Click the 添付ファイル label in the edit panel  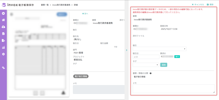[x=139, y=36]
